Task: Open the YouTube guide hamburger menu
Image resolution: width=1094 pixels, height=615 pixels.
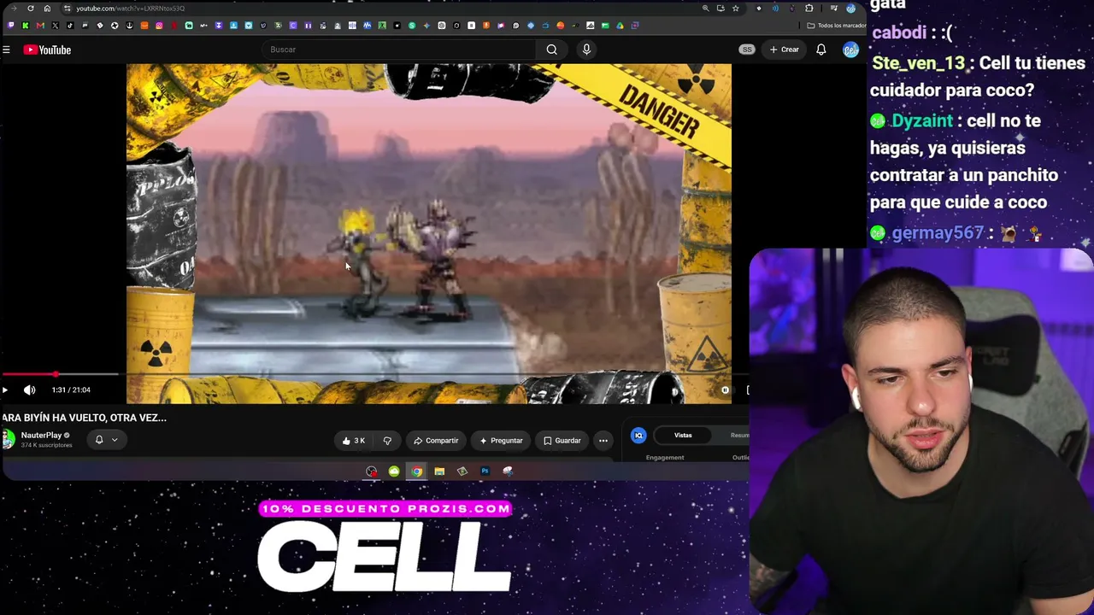Action: tap(6, 50)
